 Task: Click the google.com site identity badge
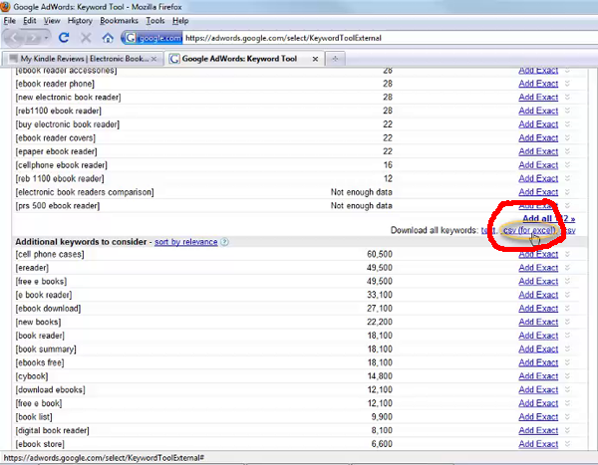[x=152, y=38]
